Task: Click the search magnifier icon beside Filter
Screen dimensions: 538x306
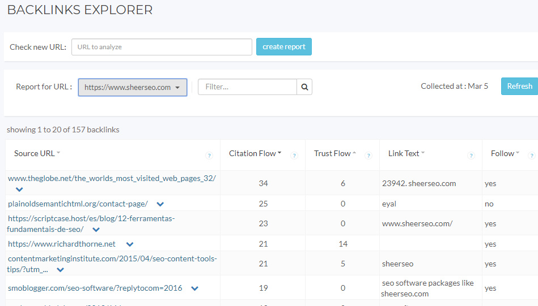Action: point(304,87)
